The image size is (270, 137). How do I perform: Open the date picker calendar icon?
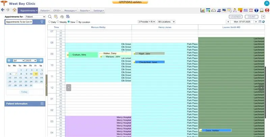(x=260, y=22)
